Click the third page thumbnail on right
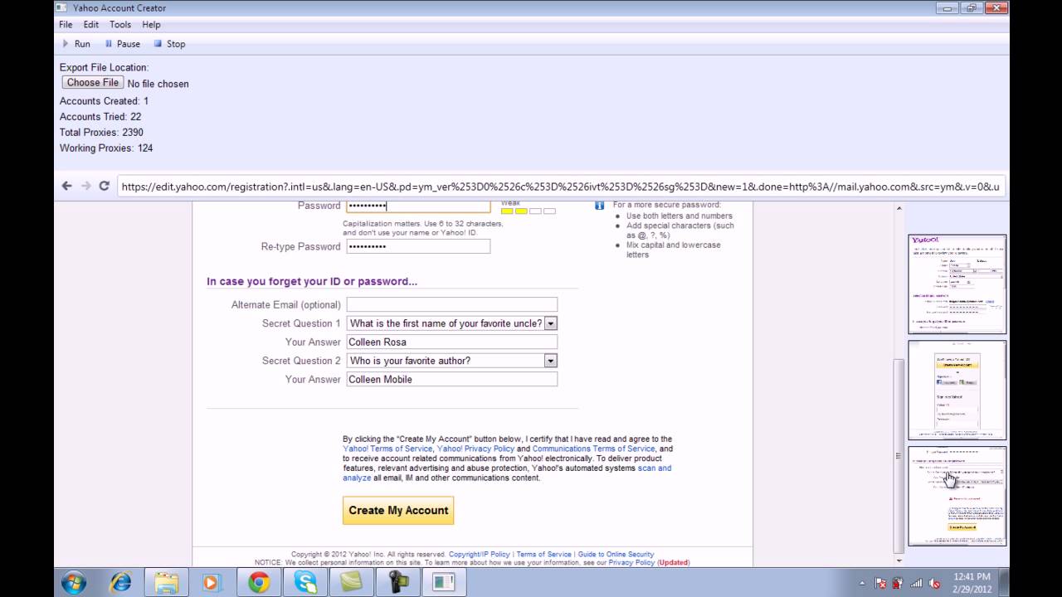This screenshot has width=1062, height=597. click(957, 496)
